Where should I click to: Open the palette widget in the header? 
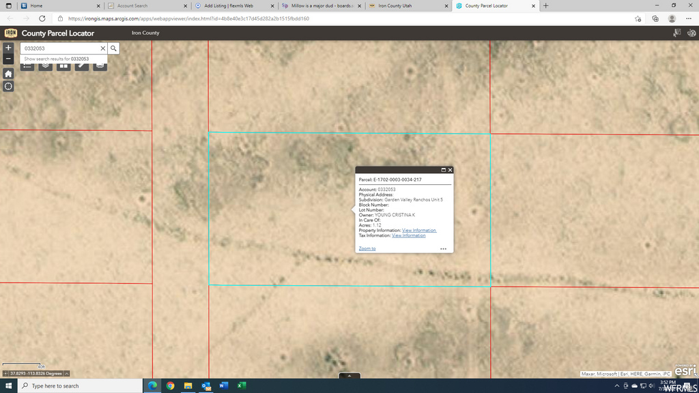[691, 33]
